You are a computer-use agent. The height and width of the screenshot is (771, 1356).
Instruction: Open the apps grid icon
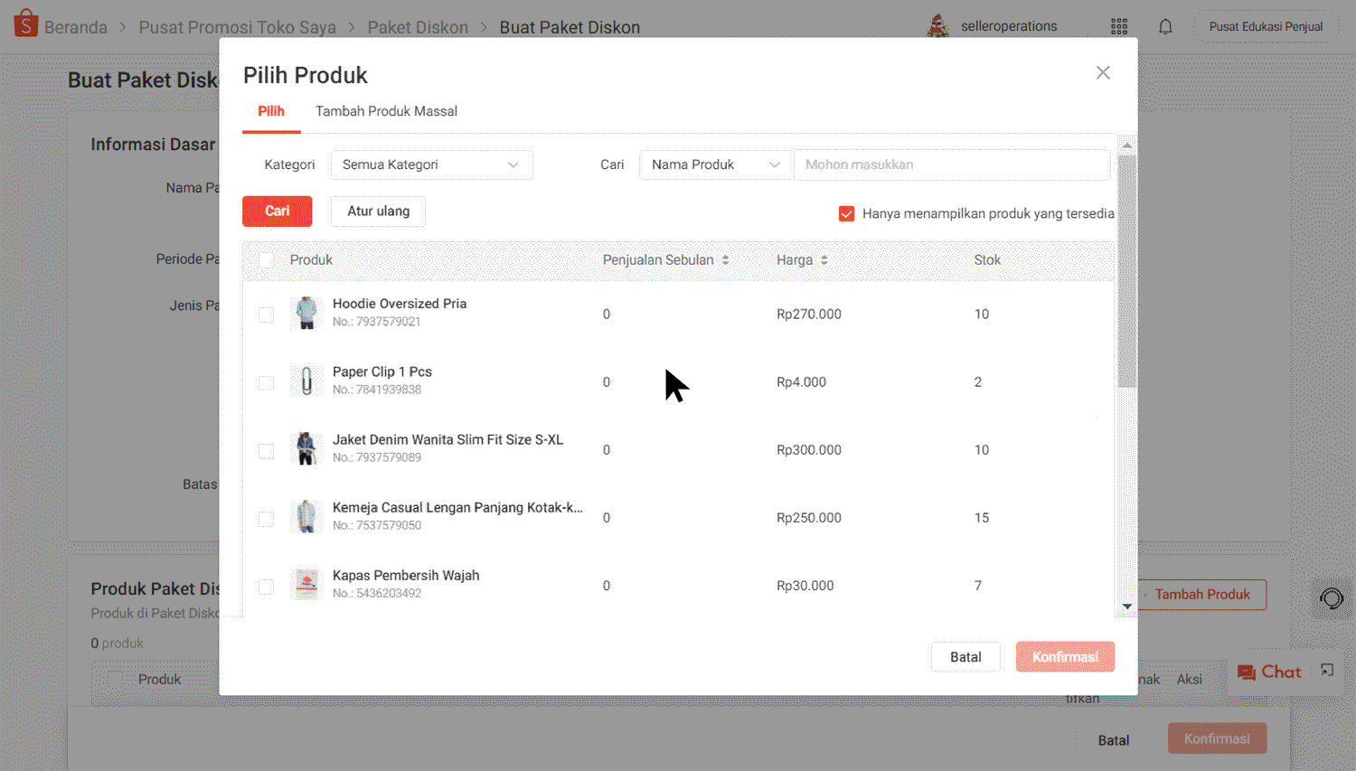[x=1119, y=26]
